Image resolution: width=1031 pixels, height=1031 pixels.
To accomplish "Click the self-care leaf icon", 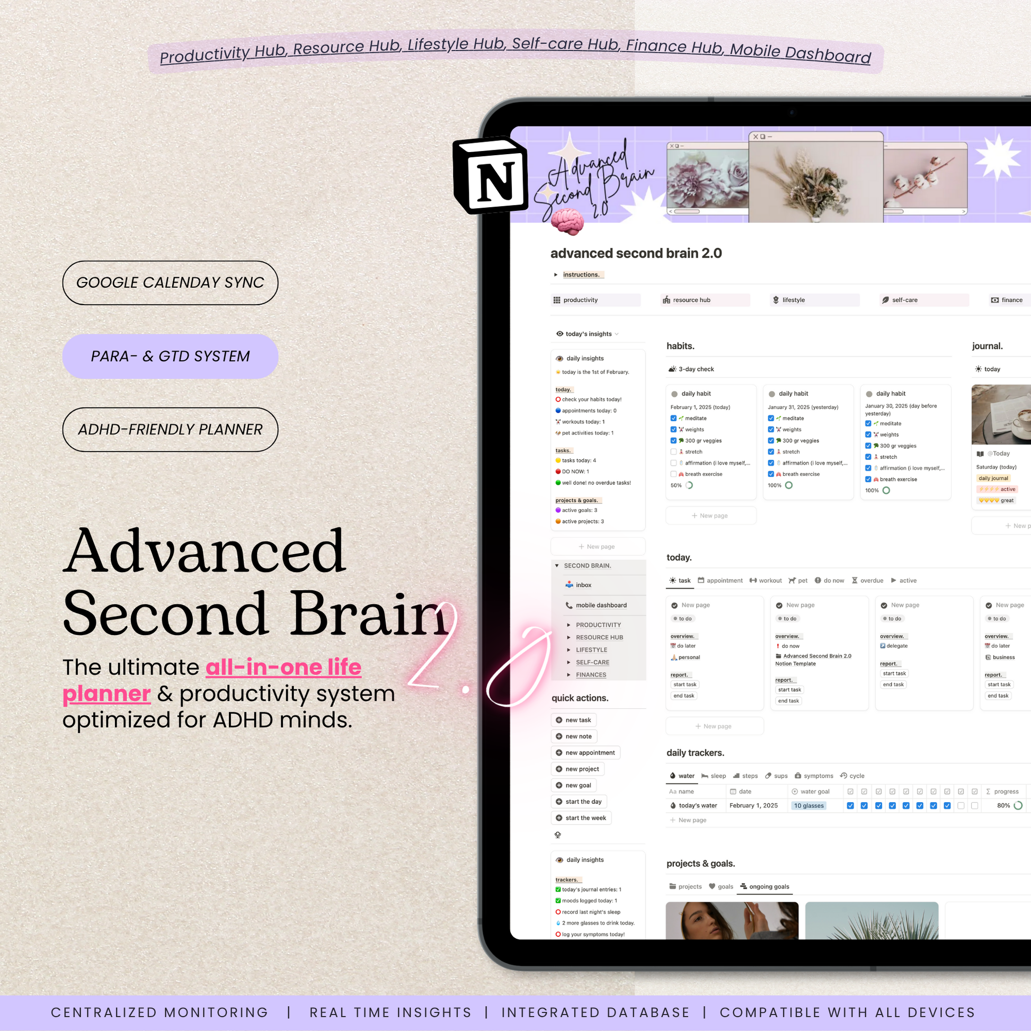I will pyautogui.click(x=885, y=300).
